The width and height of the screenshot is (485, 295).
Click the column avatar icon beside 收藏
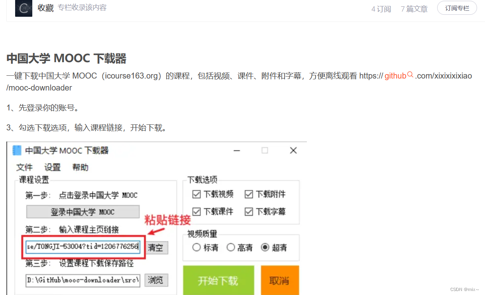(x=24, y=8)
